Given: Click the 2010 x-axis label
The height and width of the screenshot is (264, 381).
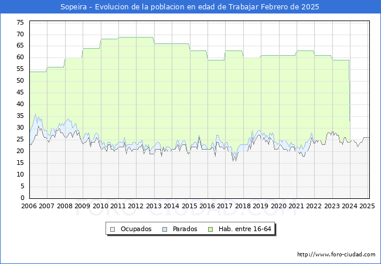Looking at the screenshot, I should [x=100, y=206].
